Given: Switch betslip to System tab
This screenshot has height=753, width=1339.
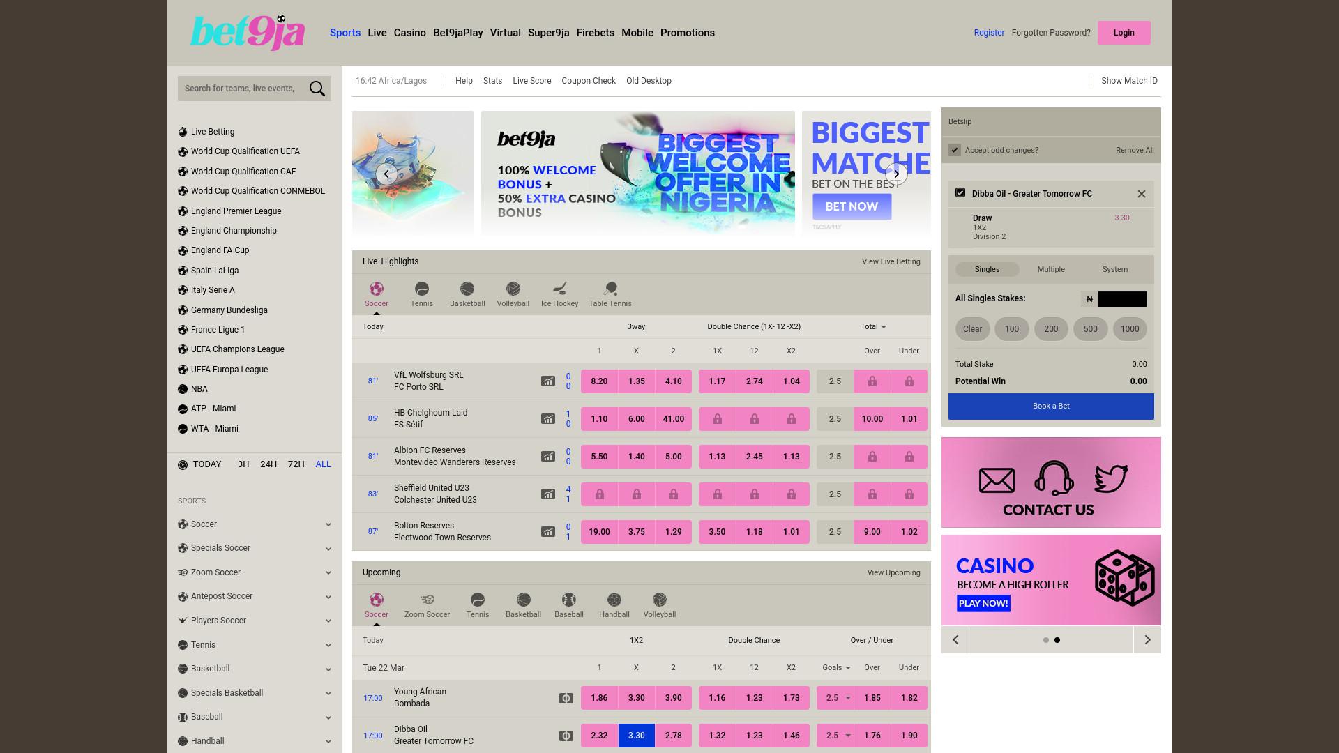Looking at the screenshot, I should [1115, 269].
